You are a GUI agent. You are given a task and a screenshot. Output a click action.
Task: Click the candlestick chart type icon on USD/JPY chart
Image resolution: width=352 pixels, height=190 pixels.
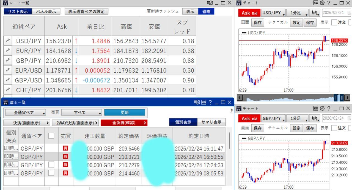(x=315, y=13)
